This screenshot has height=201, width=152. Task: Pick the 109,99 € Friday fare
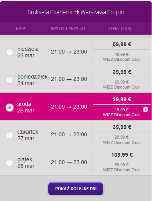122,155
